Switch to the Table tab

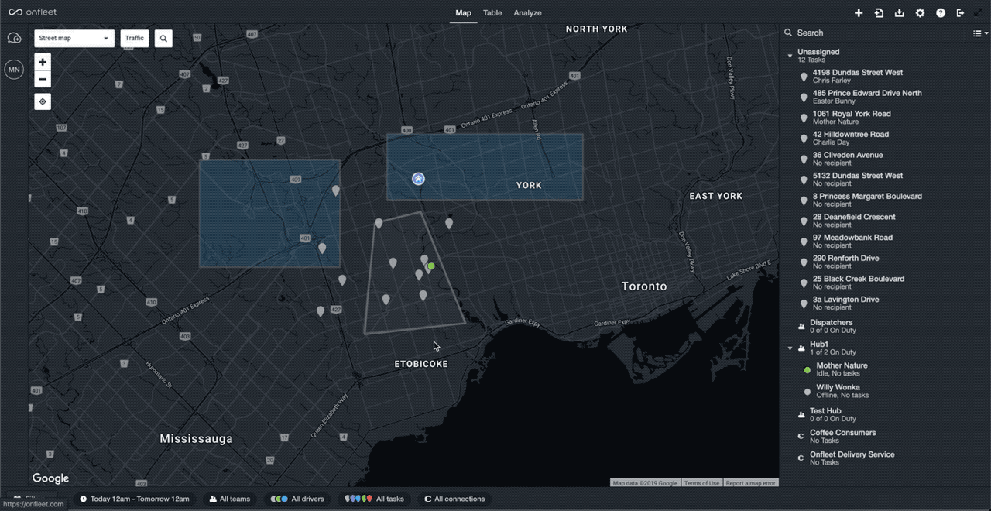coord(492,13)
